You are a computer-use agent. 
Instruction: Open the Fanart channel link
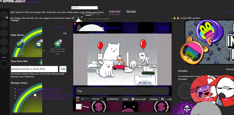click(125, 99)
